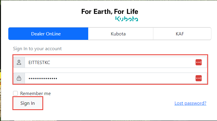Click the user icon beside the username field
Viewport: 217px width, 121px height.
[x=19, y=62]
